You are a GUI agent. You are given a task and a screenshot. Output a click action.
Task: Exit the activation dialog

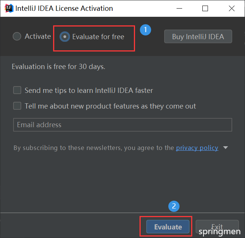coord(217,227)
